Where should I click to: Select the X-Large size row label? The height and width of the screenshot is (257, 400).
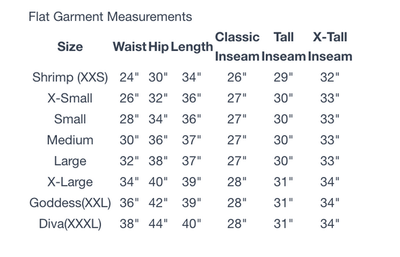(70, 182)
